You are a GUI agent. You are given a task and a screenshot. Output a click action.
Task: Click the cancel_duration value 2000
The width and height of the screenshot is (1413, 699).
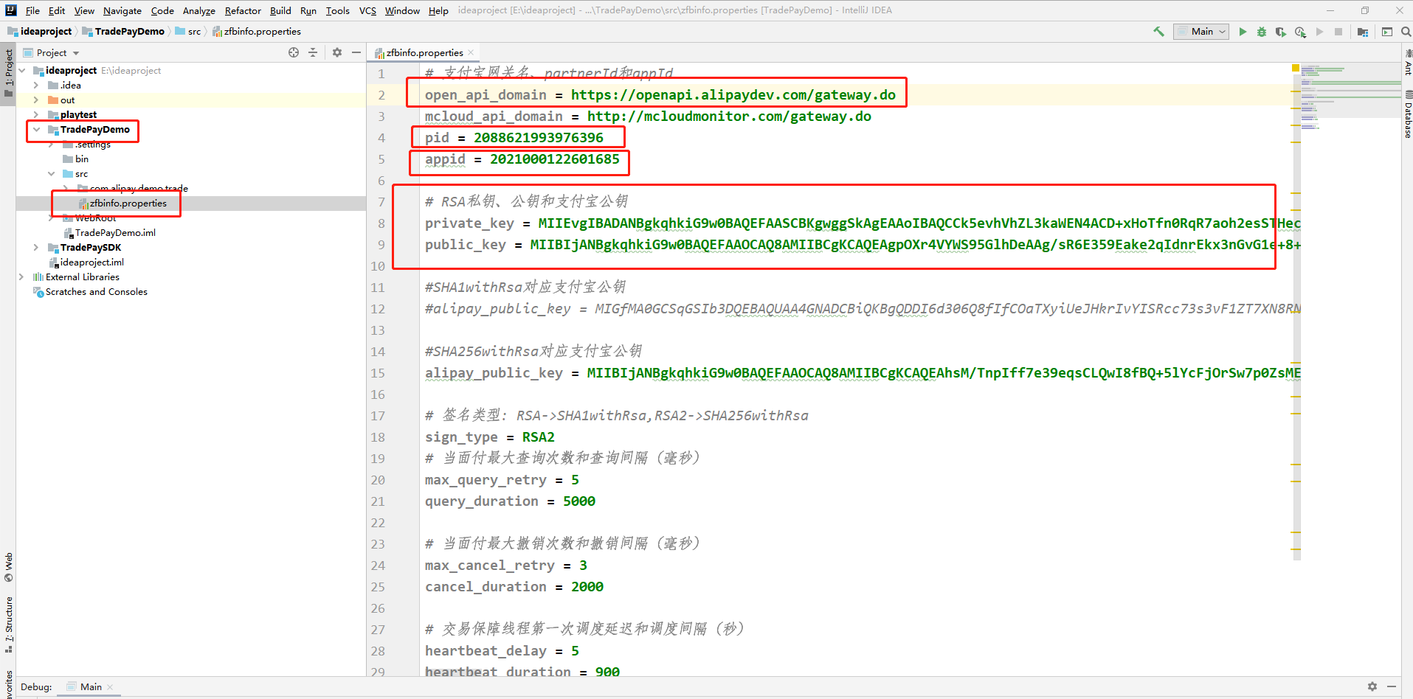[587, 587]
